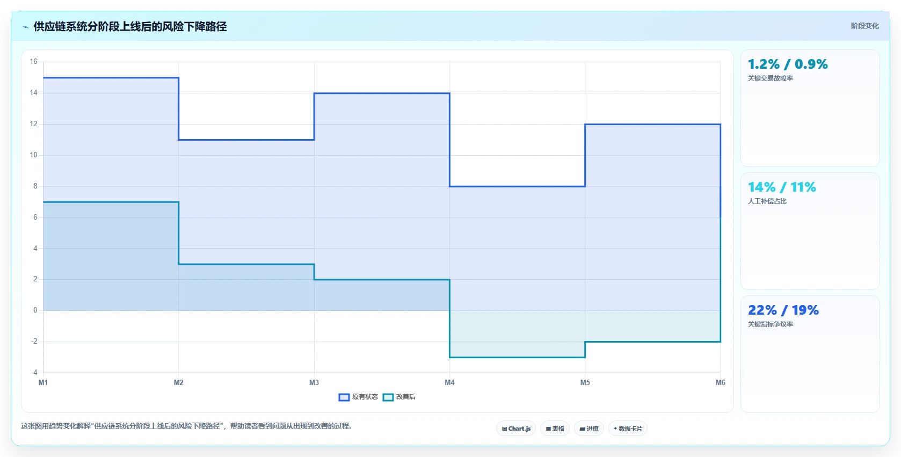Click the 0 y-axis tick label
Viewport: 901px width, 457px height.
(35, 310)
